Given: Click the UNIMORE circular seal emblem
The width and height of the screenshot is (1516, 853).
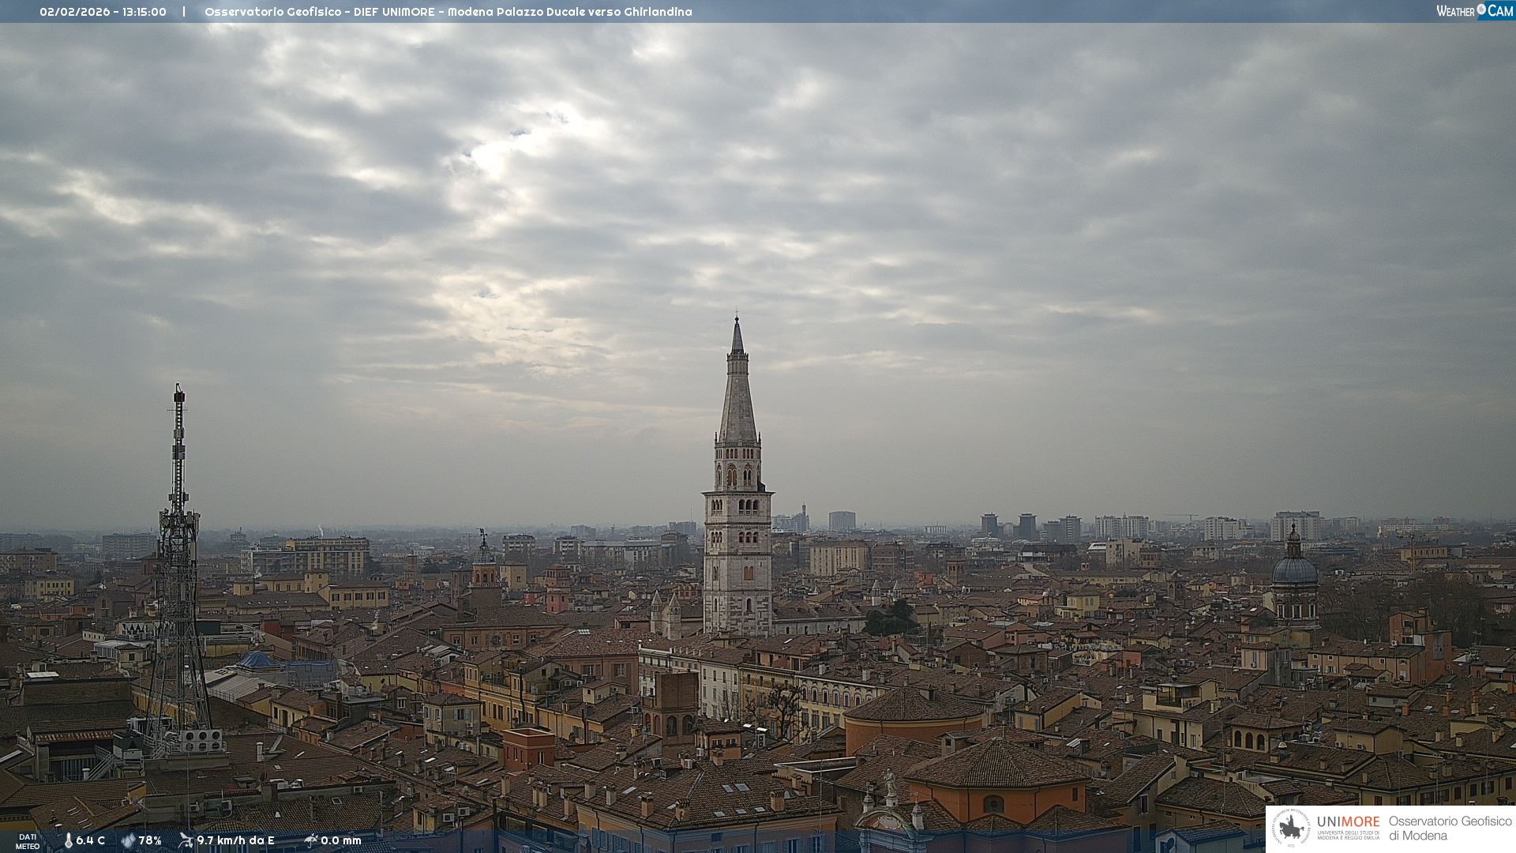Looking at the screenshot, I should tap(1292, 829).
